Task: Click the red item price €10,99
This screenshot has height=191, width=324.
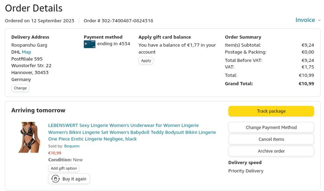Action: click(55, 153)
